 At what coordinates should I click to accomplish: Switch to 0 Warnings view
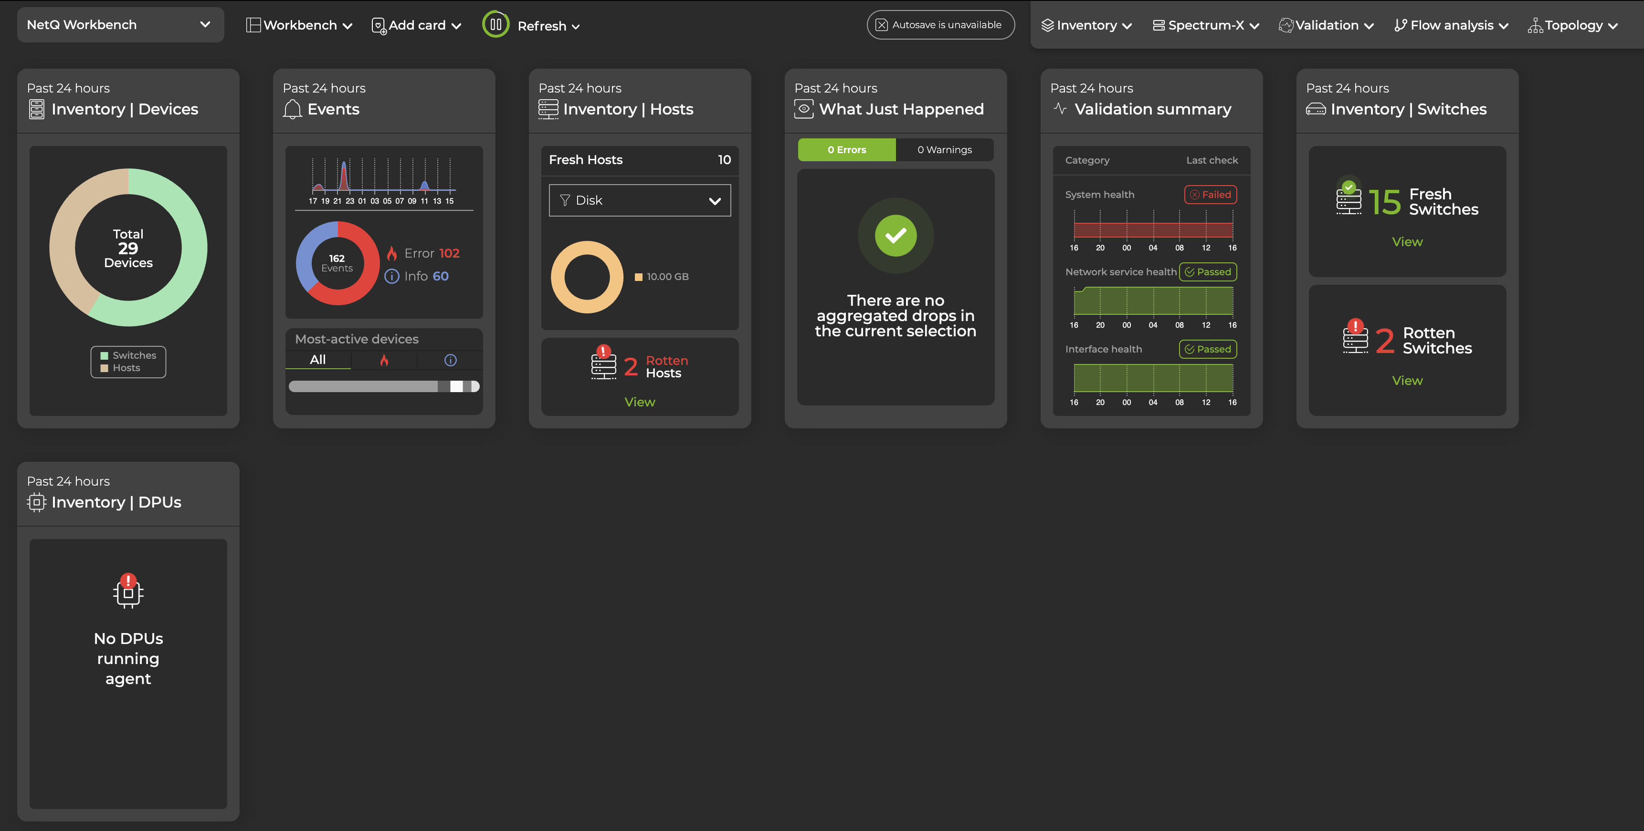click(945, 149)
